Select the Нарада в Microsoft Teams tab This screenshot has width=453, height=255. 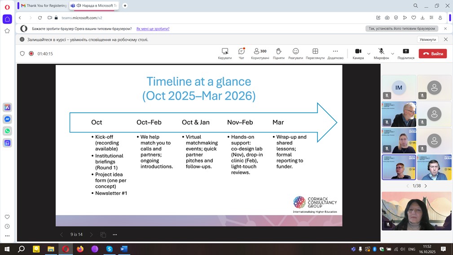coord(94,5)
